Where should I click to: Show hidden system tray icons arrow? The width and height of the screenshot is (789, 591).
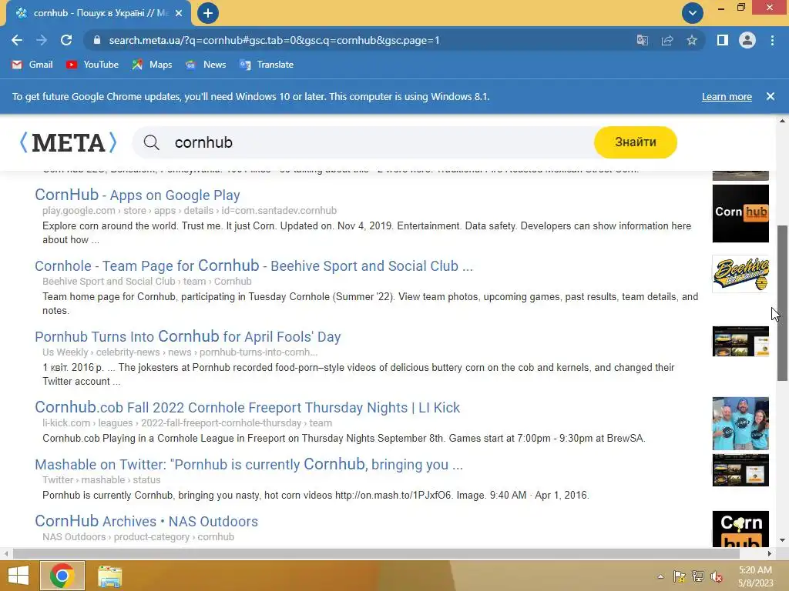(660, 576)
